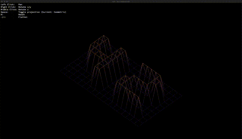242x139 pixels.
Task: Click the 'Flatten' help text
Action: coord(23,17)
